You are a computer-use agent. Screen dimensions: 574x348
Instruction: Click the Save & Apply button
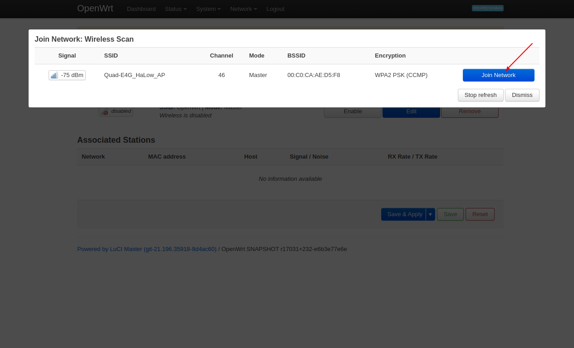[403, 214]
